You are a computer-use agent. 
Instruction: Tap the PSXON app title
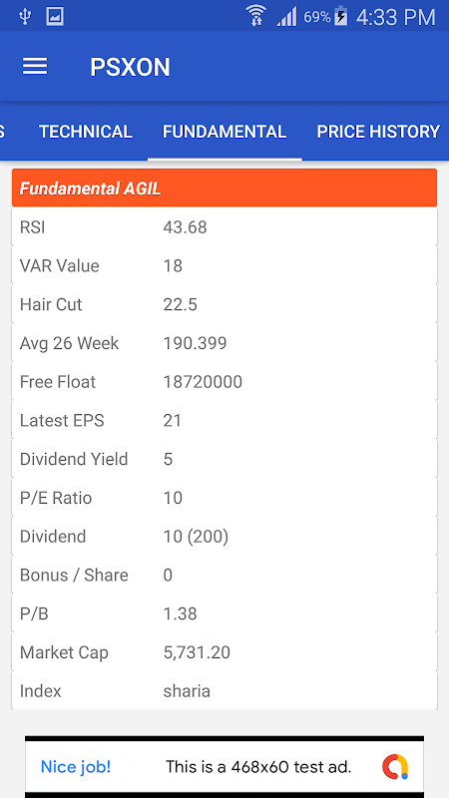(x=130, y=67)
